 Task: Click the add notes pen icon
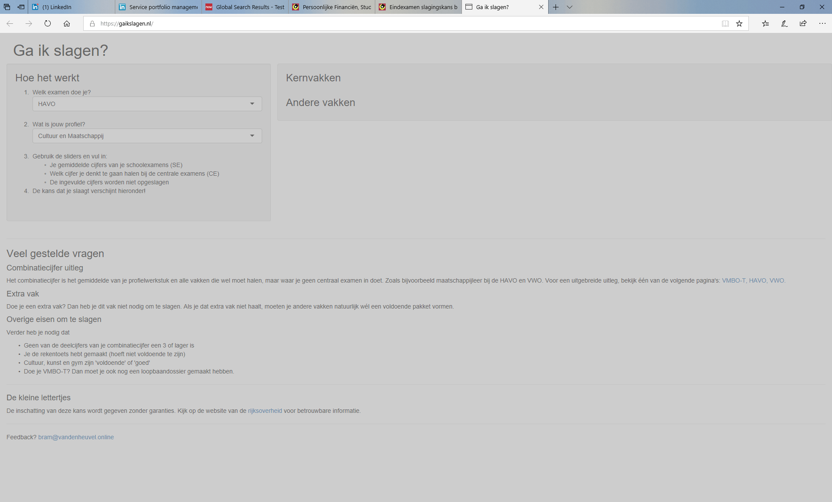click(784, 24)
